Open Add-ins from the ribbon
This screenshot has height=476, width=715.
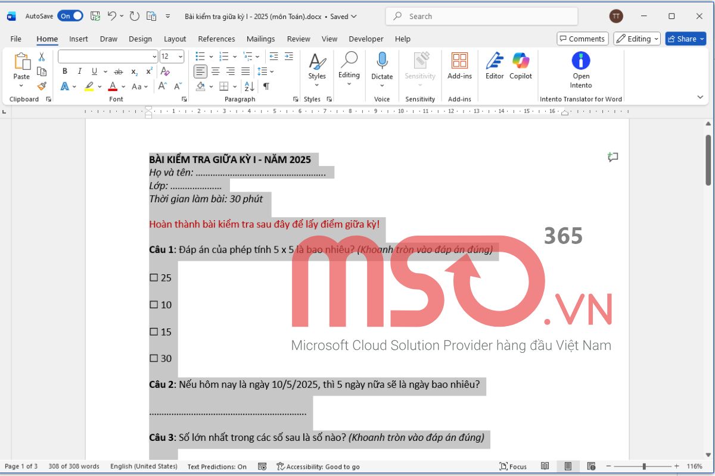[x=459, y=66]
